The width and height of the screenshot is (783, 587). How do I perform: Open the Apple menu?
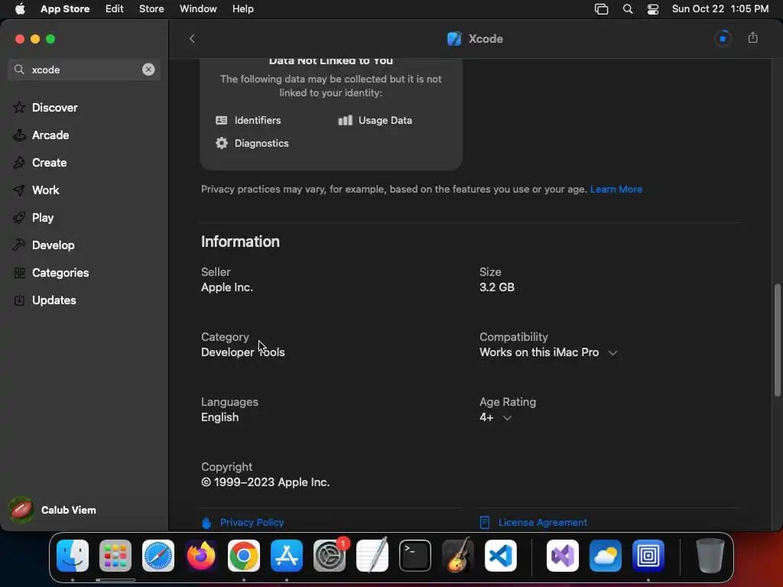click(20, 9)
